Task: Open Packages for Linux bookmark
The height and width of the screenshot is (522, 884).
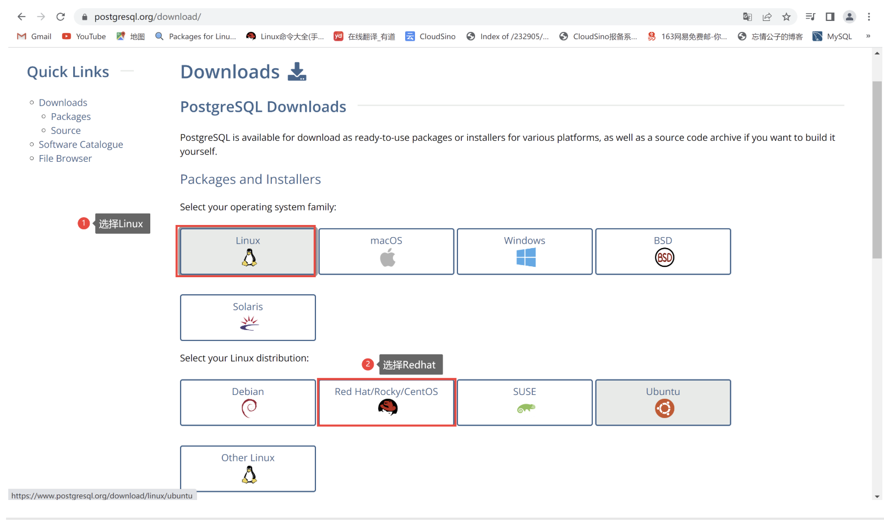Action: click(195, 36)
